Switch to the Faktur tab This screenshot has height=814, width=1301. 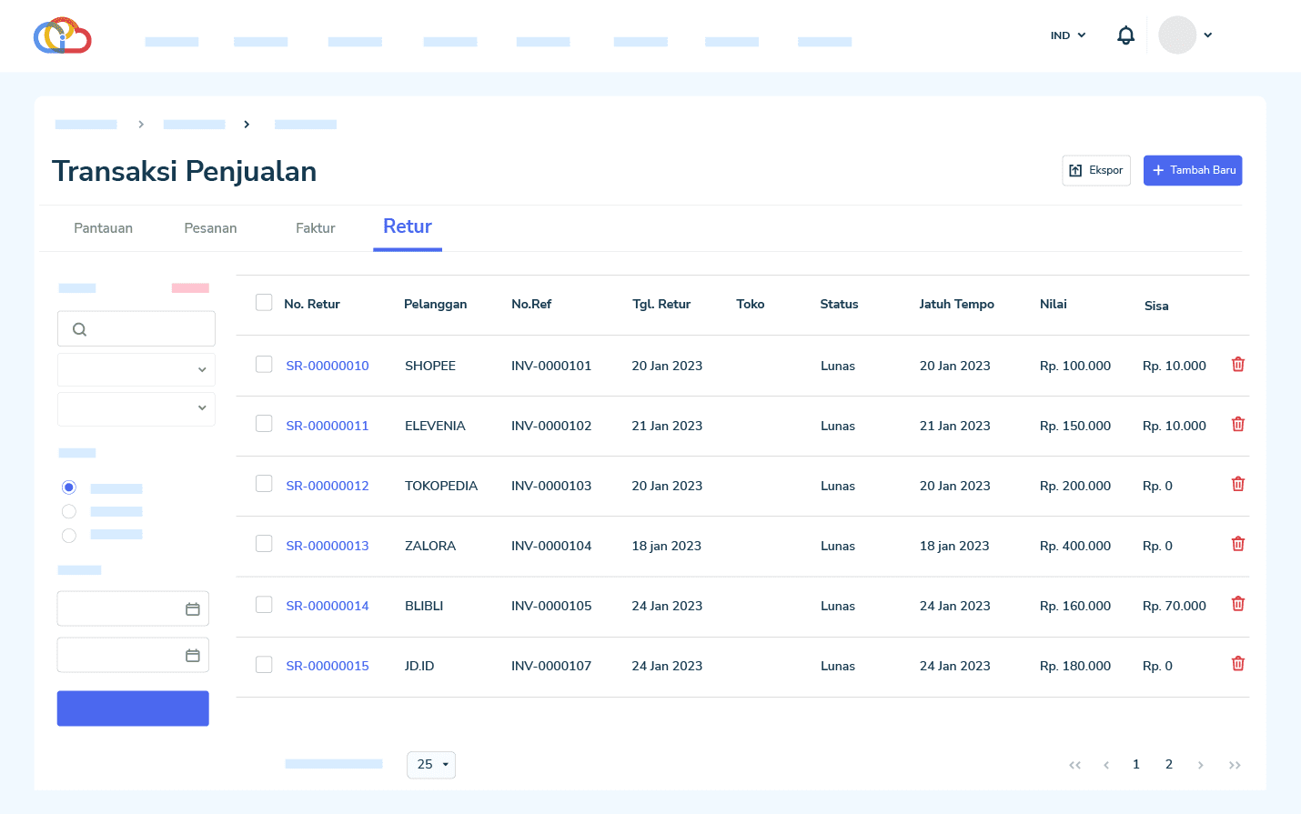[x=315, y=228]
